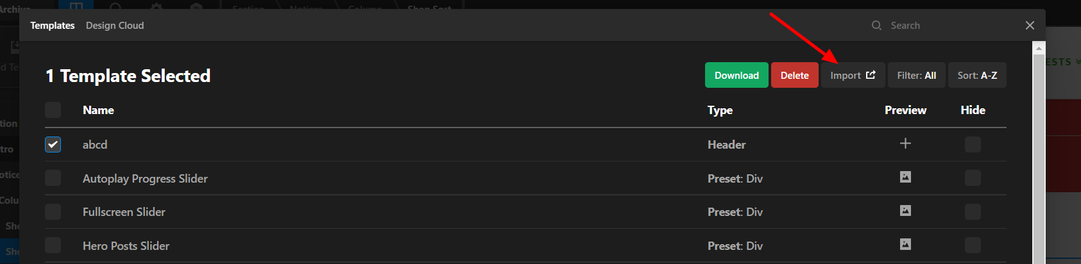
Task: Open the Sort: A-Z dropdown
Action: pyautogui.click(x=977, y=76)
